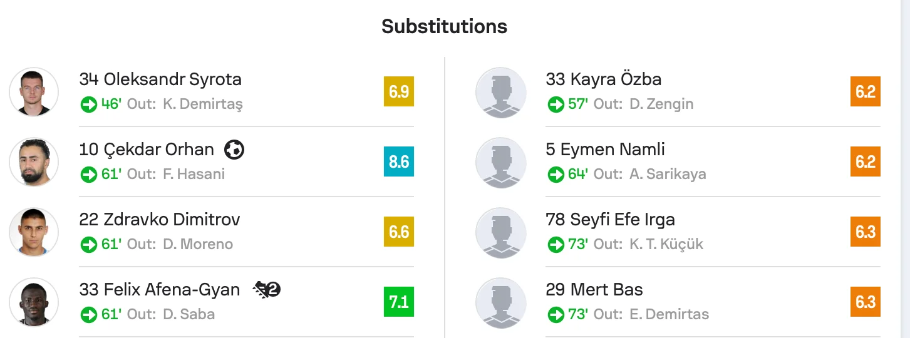Click the 8.6 rating badge for Çekdar Orhan

399,162
